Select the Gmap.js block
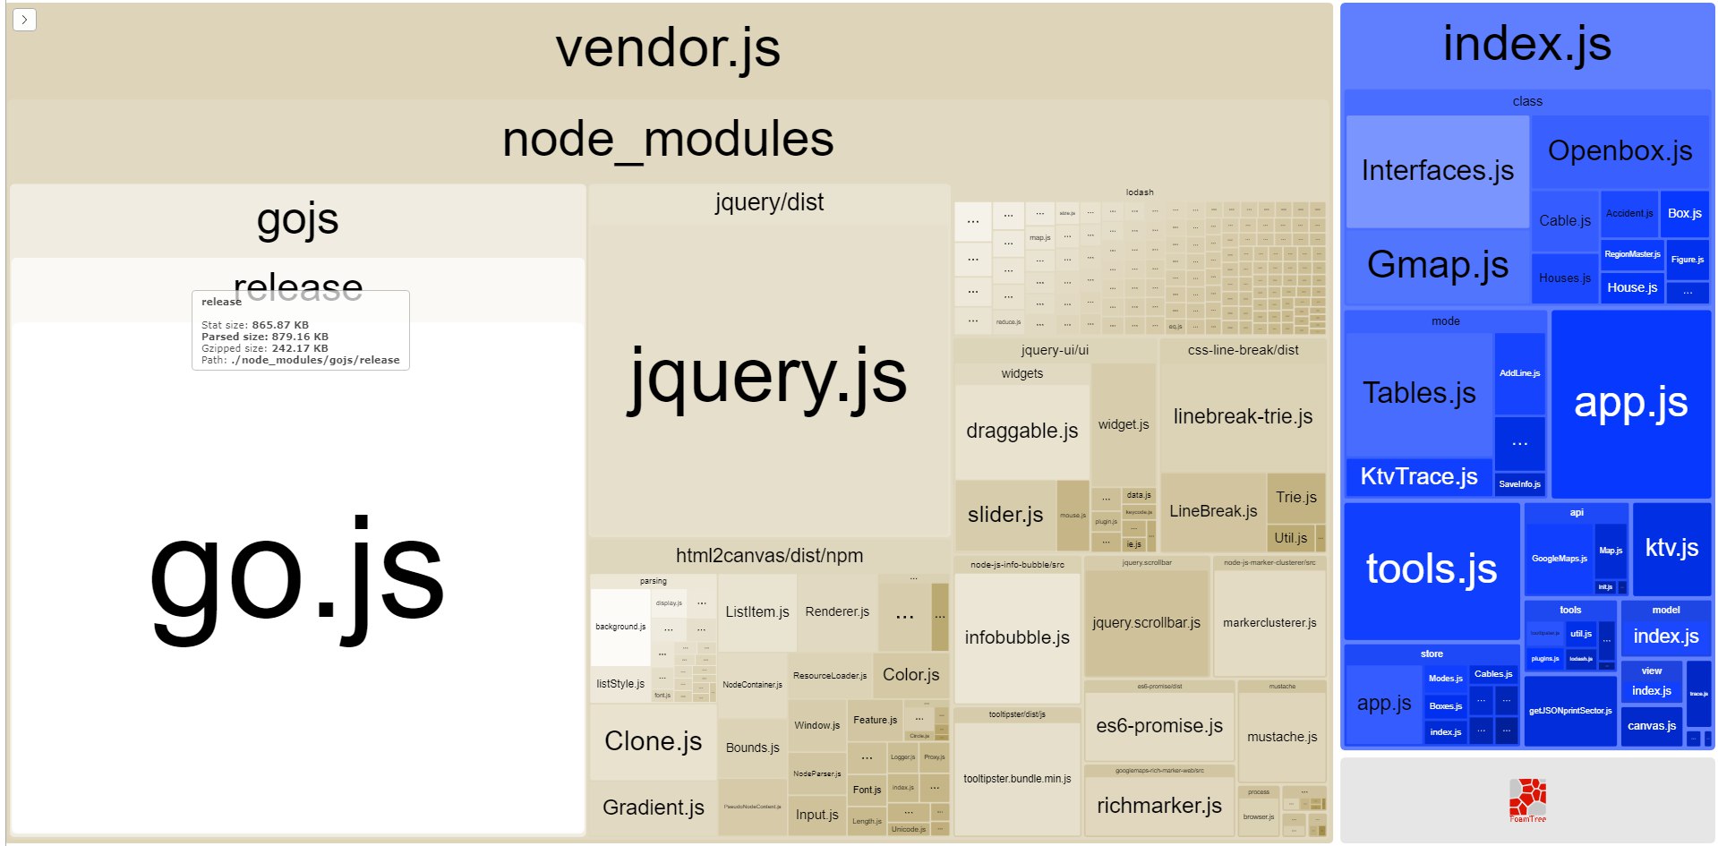The image size is (1718, 846). click(1438, 265)
